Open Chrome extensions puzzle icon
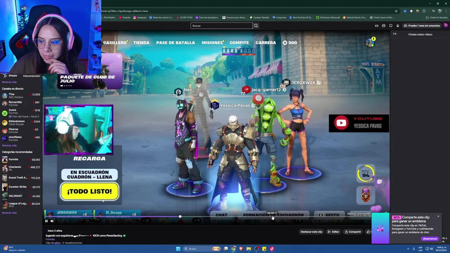Viewport: 450px width, 253px height. (x=424, y=11)
